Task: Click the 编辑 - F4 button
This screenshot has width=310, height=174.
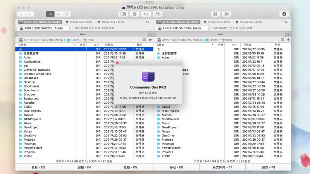Action: click(x=84, y=167)
